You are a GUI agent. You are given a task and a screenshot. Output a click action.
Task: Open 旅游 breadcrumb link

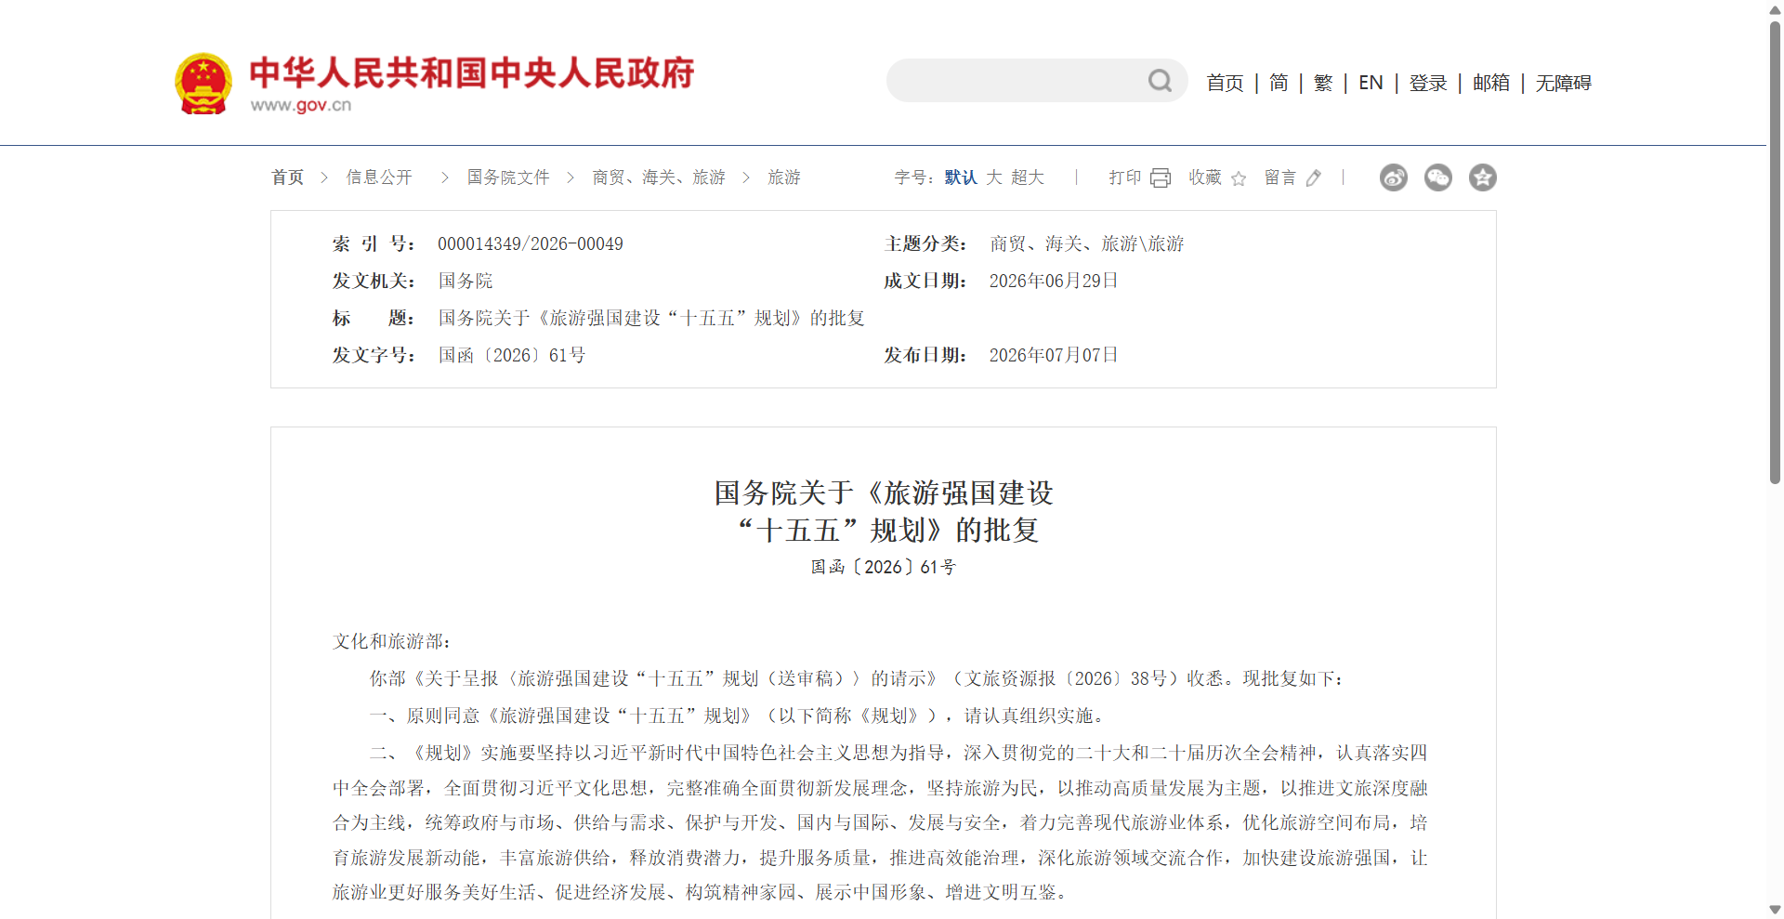784,177
